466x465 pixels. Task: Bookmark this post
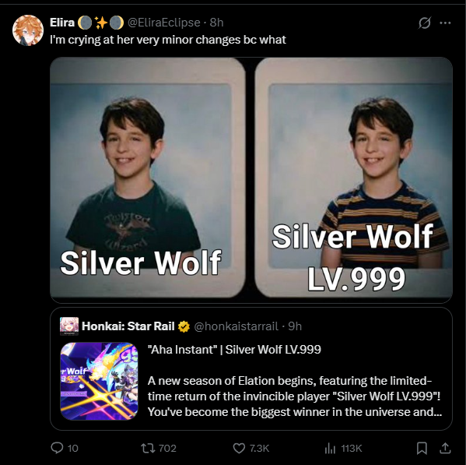[x=422, y=448]
